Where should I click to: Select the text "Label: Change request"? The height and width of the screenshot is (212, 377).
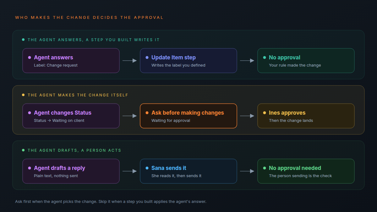[x=56, y=65]
